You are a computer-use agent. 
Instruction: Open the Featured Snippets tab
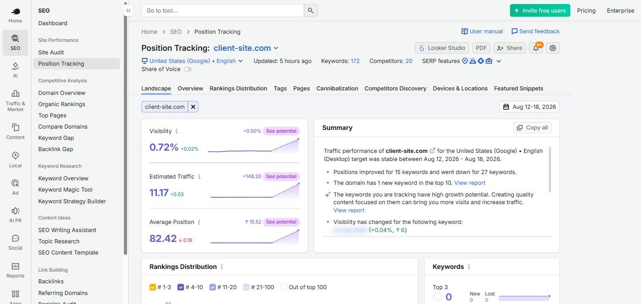coord(519,89)
